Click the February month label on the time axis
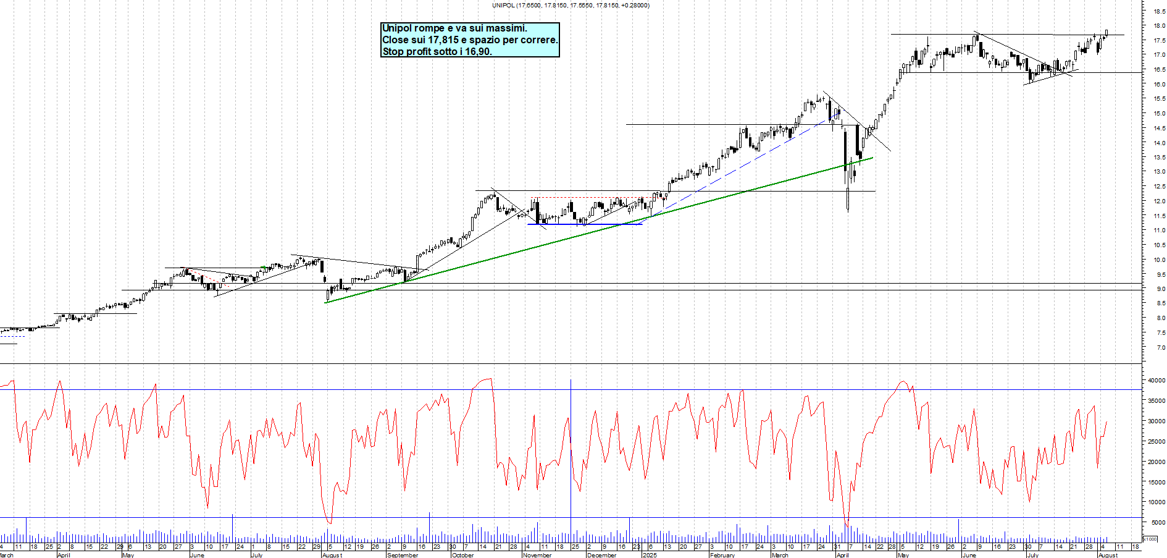This screenshot has height=558, width=1167. click(722, 555)
